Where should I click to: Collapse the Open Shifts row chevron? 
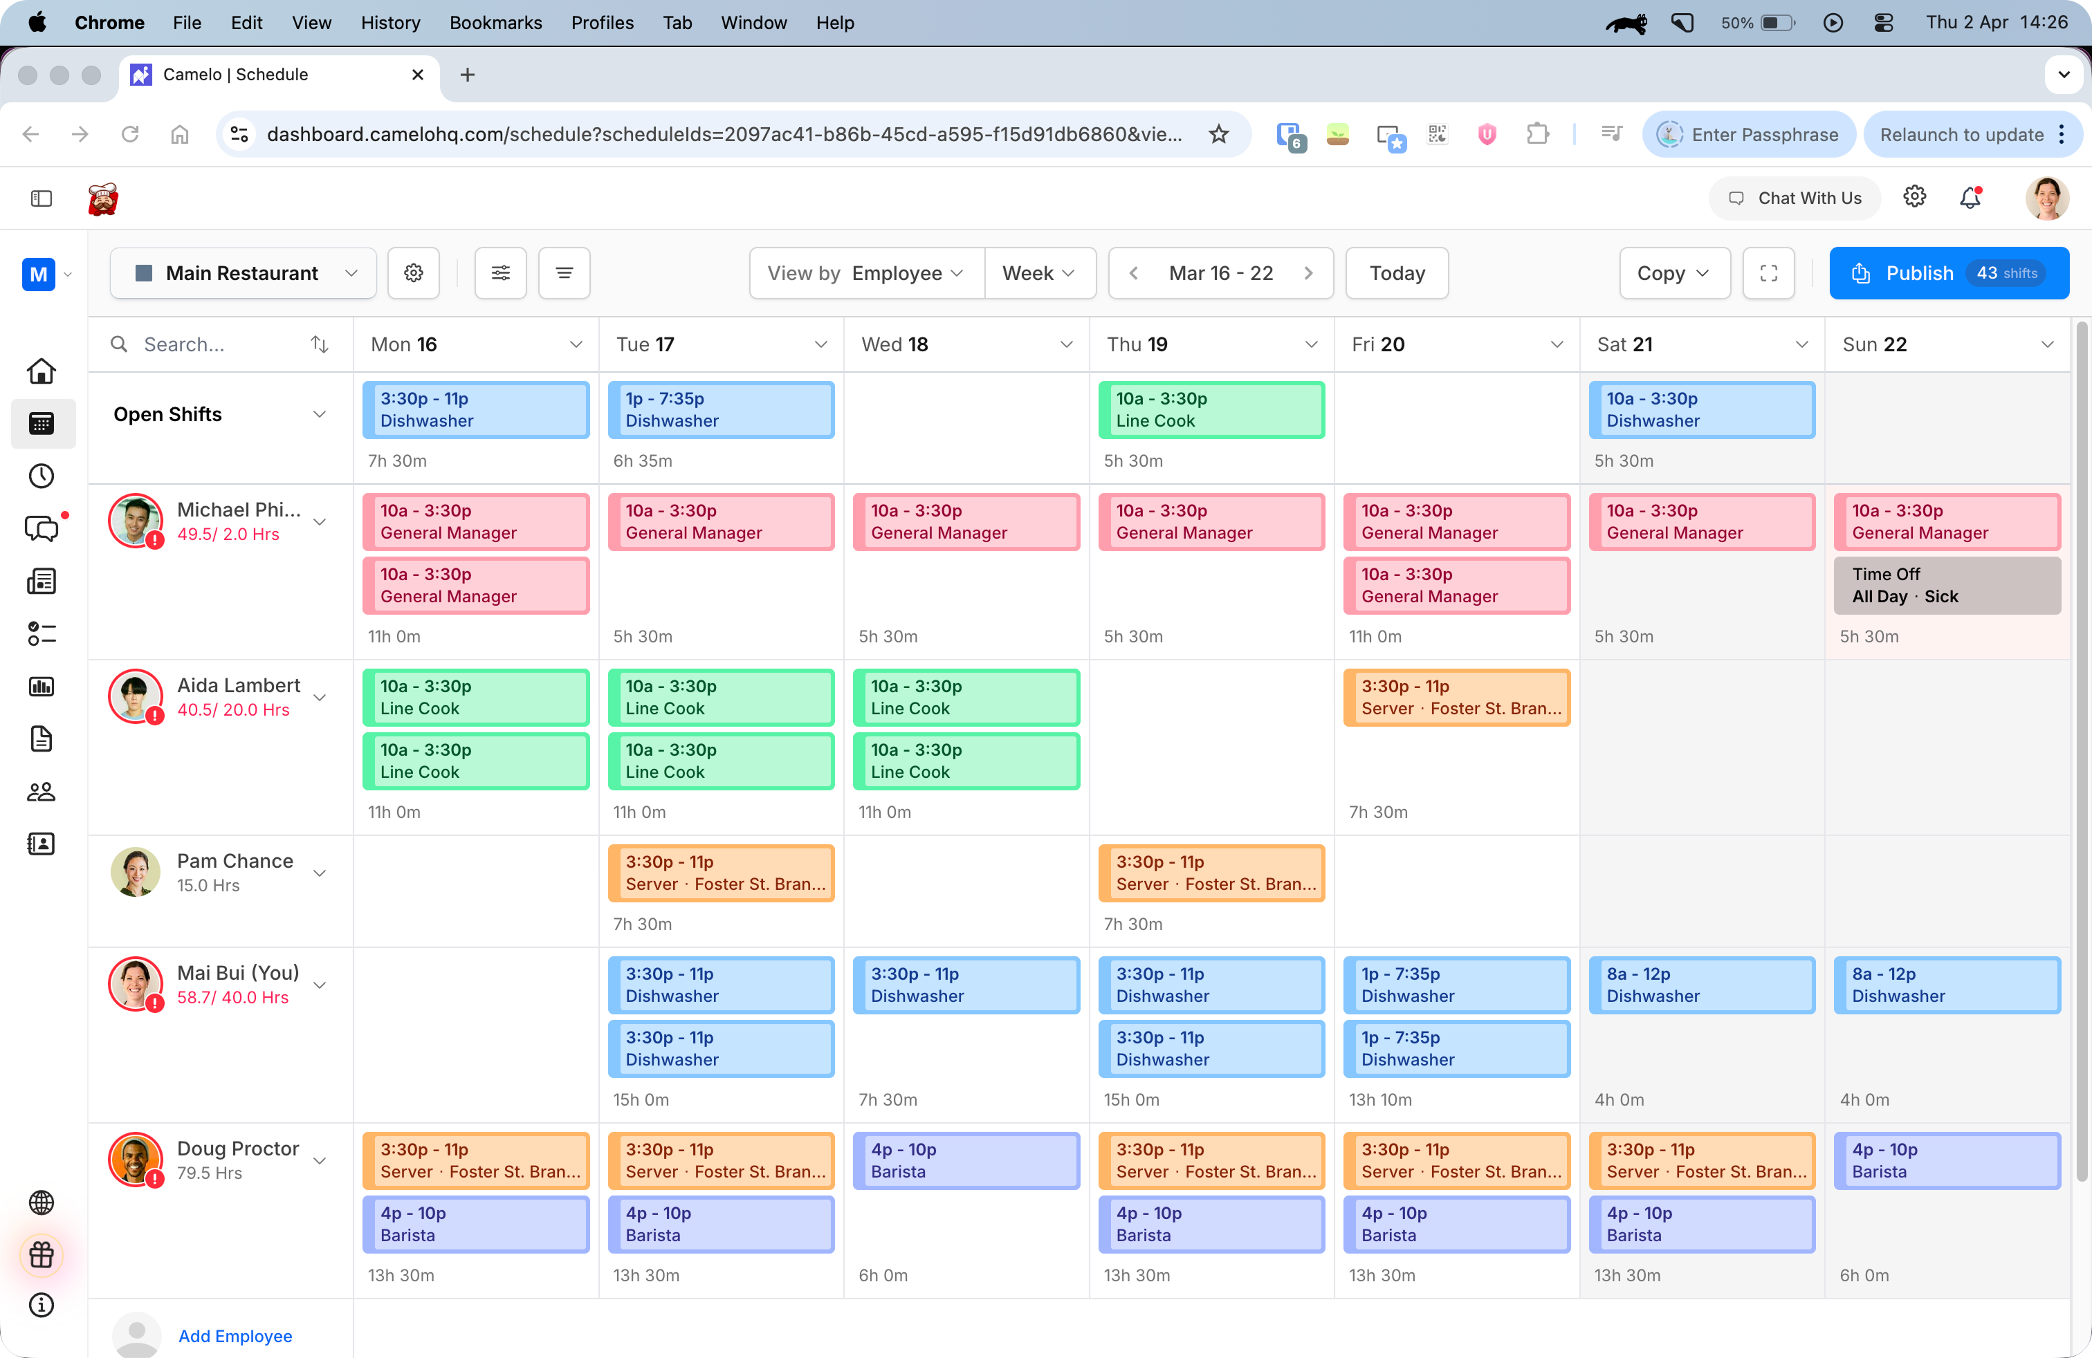click(320, 415)
